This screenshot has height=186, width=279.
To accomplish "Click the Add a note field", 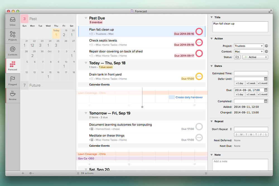I will 240,165.
